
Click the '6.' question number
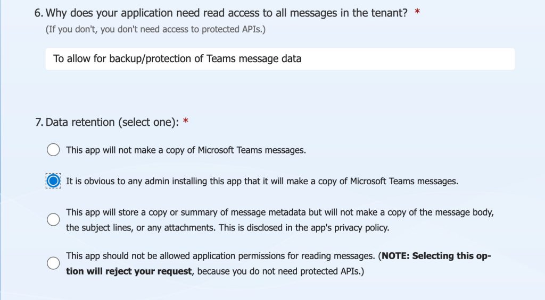[x=38, y=13]
